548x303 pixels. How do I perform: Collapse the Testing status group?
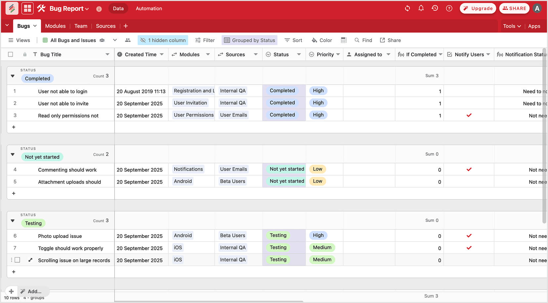tap(13, 221)
